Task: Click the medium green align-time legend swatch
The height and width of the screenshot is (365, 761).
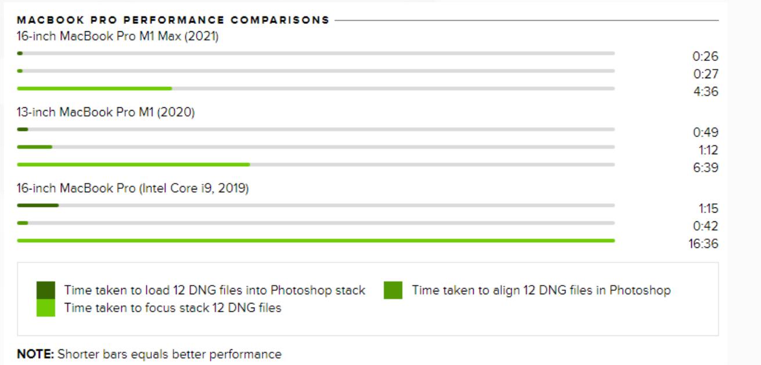Action: (393, 290)
